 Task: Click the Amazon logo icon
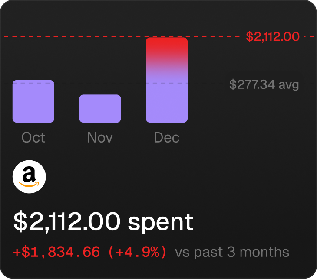coord(29,177)
